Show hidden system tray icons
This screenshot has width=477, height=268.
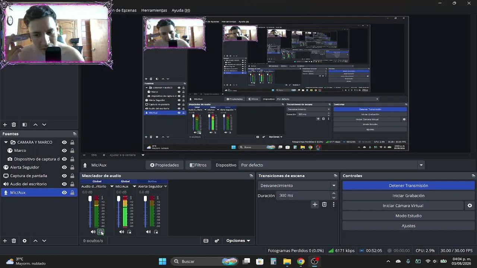click(x=388, y=261)
